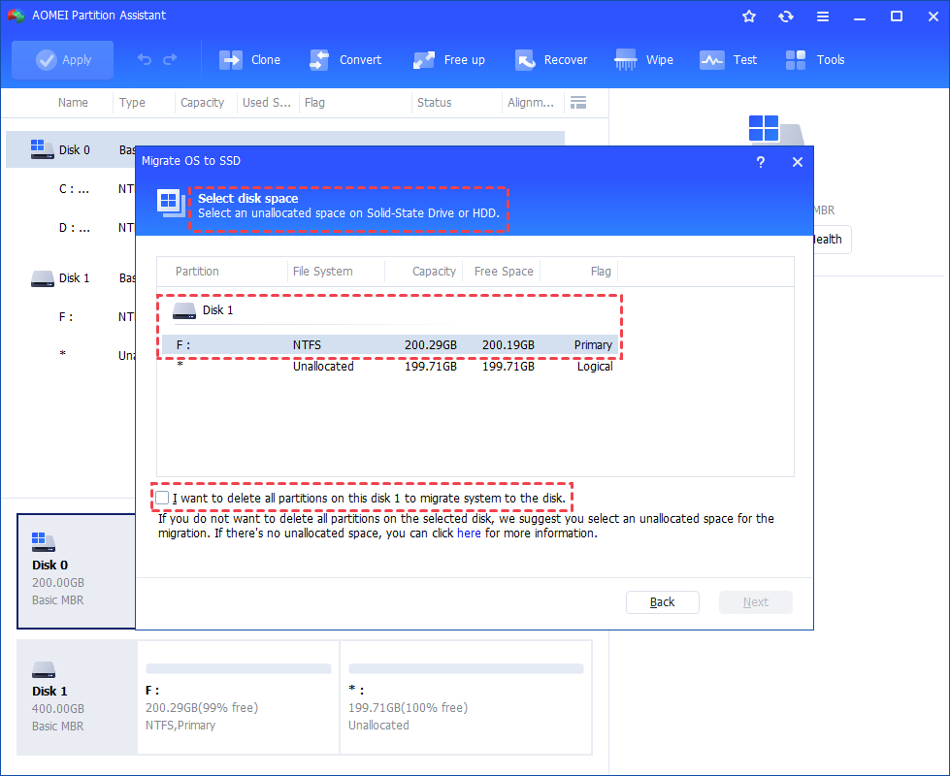Click the Disk 0 Windows drive icon in list
Screen dimensions: 950x776
(x=42, y=149)
